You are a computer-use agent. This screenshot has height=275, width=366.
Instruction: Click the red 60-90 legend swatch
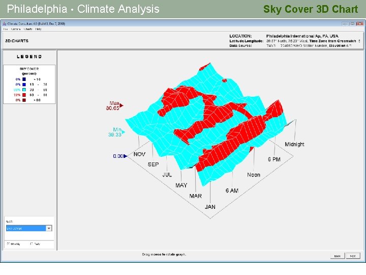click(24, 95)
